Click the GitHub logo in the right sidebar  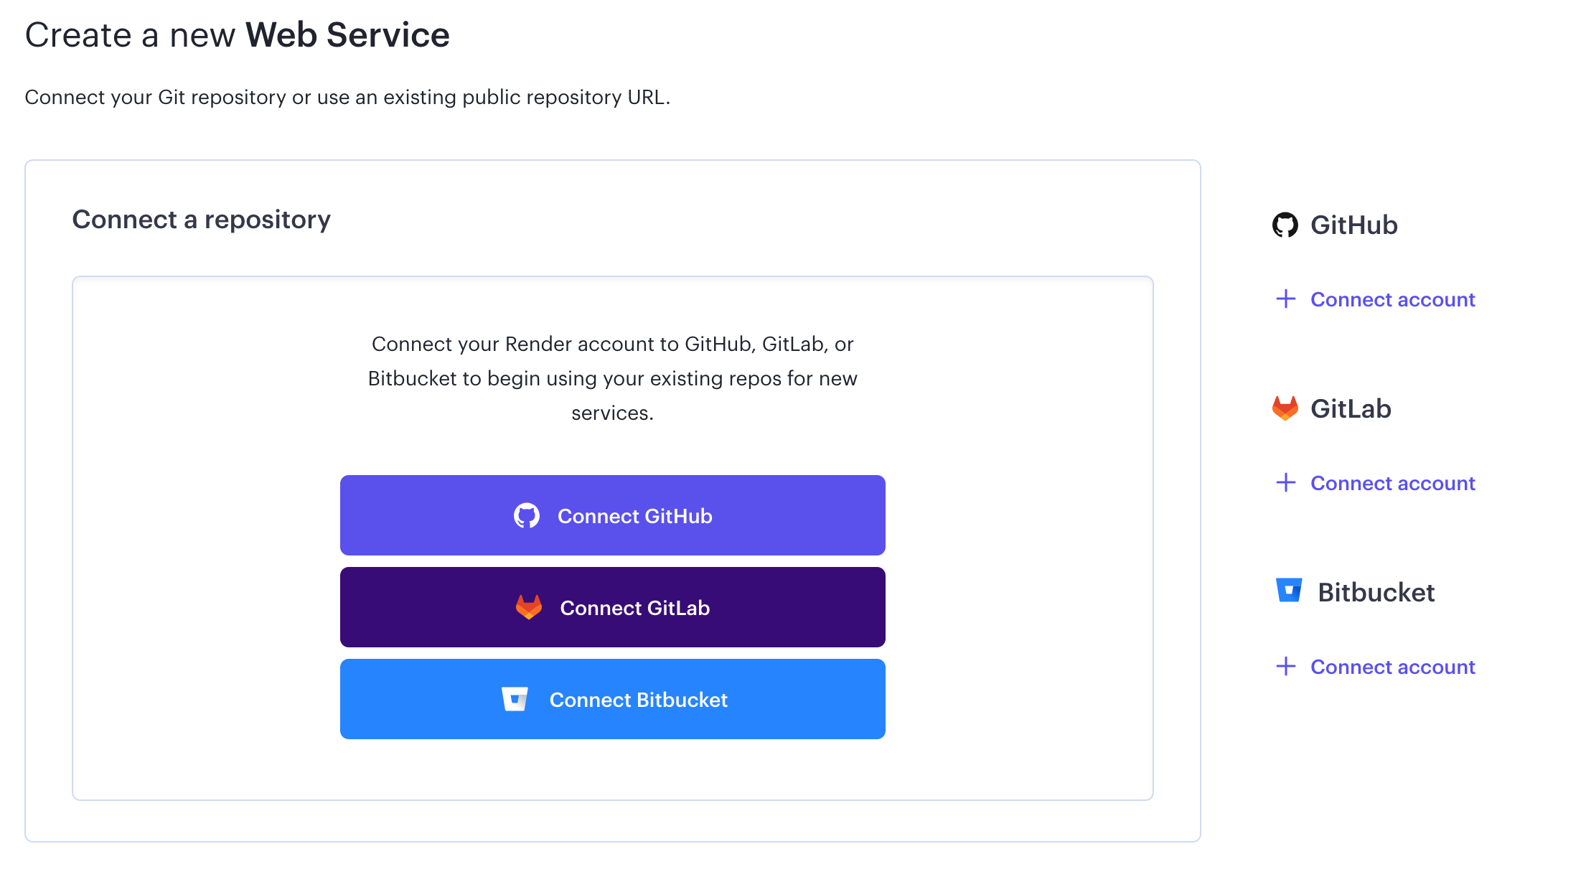[1285, 225]
